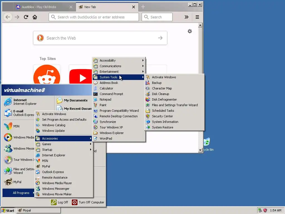Click the Start button
This screenshot has height=214, width=285.
[8, 211]
